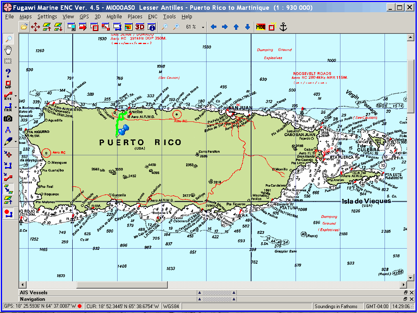Open the Maps menu

tap(26, 16)
